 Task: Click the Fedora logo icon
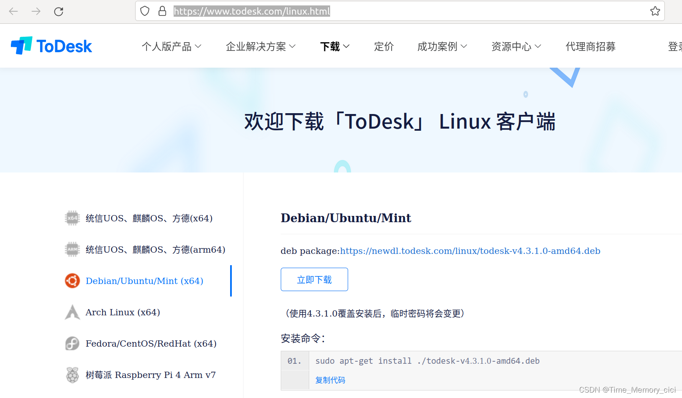click(x=72, y=343)
